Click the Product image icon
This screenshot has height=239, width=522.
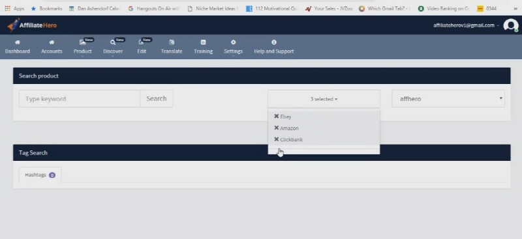[82, 42]
